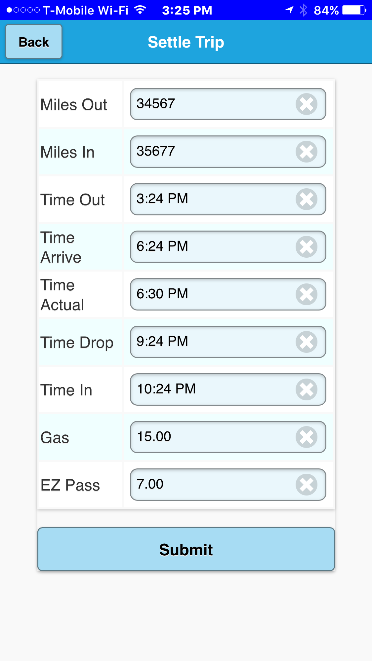Clear the Time Actual field
372x661 pixels.
click(x=307, y=294)
